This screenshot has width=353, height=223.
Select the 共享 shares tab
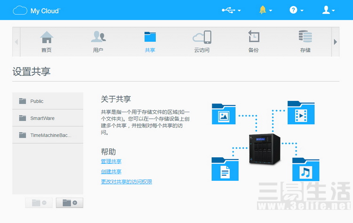tap(150, 42)
